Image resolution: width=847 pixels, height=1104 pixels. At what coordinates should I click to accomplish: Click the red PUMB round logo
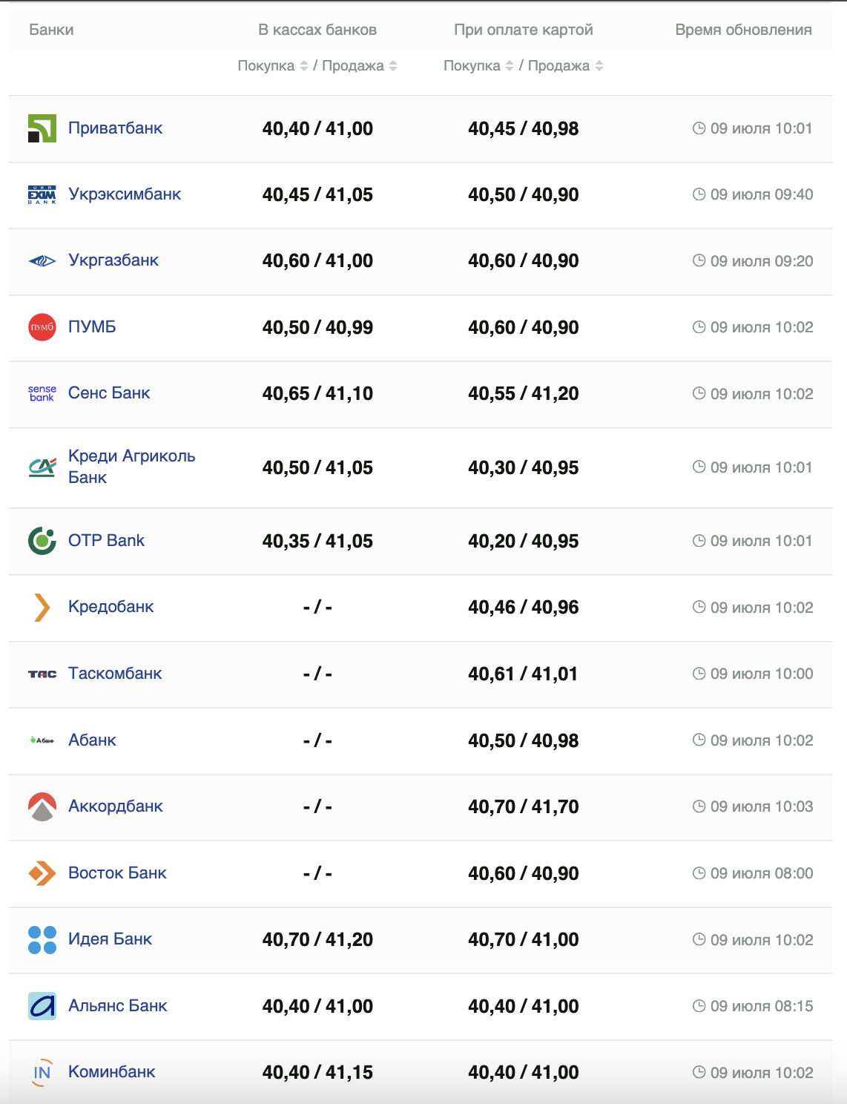click(x=42, y=327)
